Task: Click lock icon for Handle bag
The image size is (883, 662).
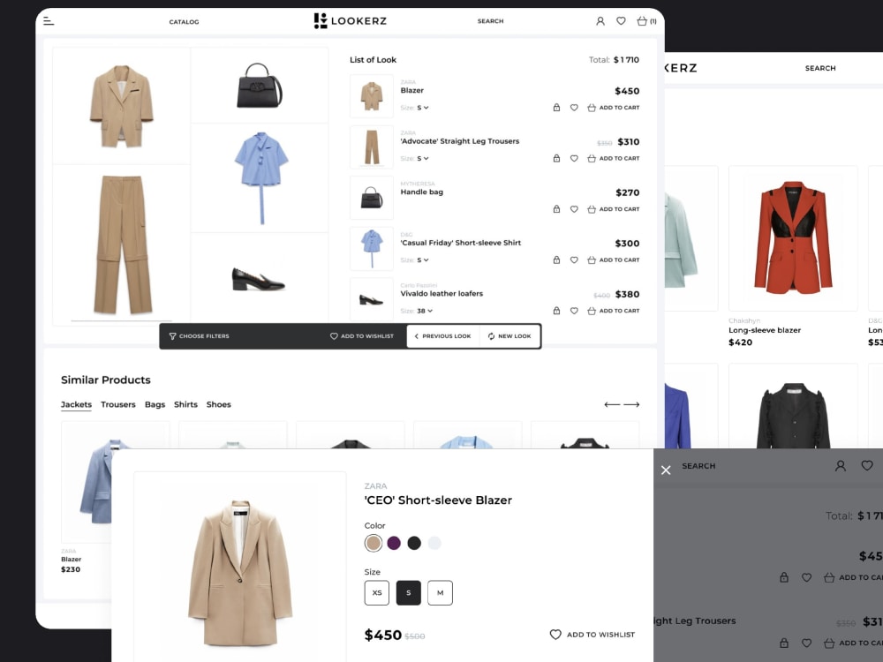Action: coord(556,209)
